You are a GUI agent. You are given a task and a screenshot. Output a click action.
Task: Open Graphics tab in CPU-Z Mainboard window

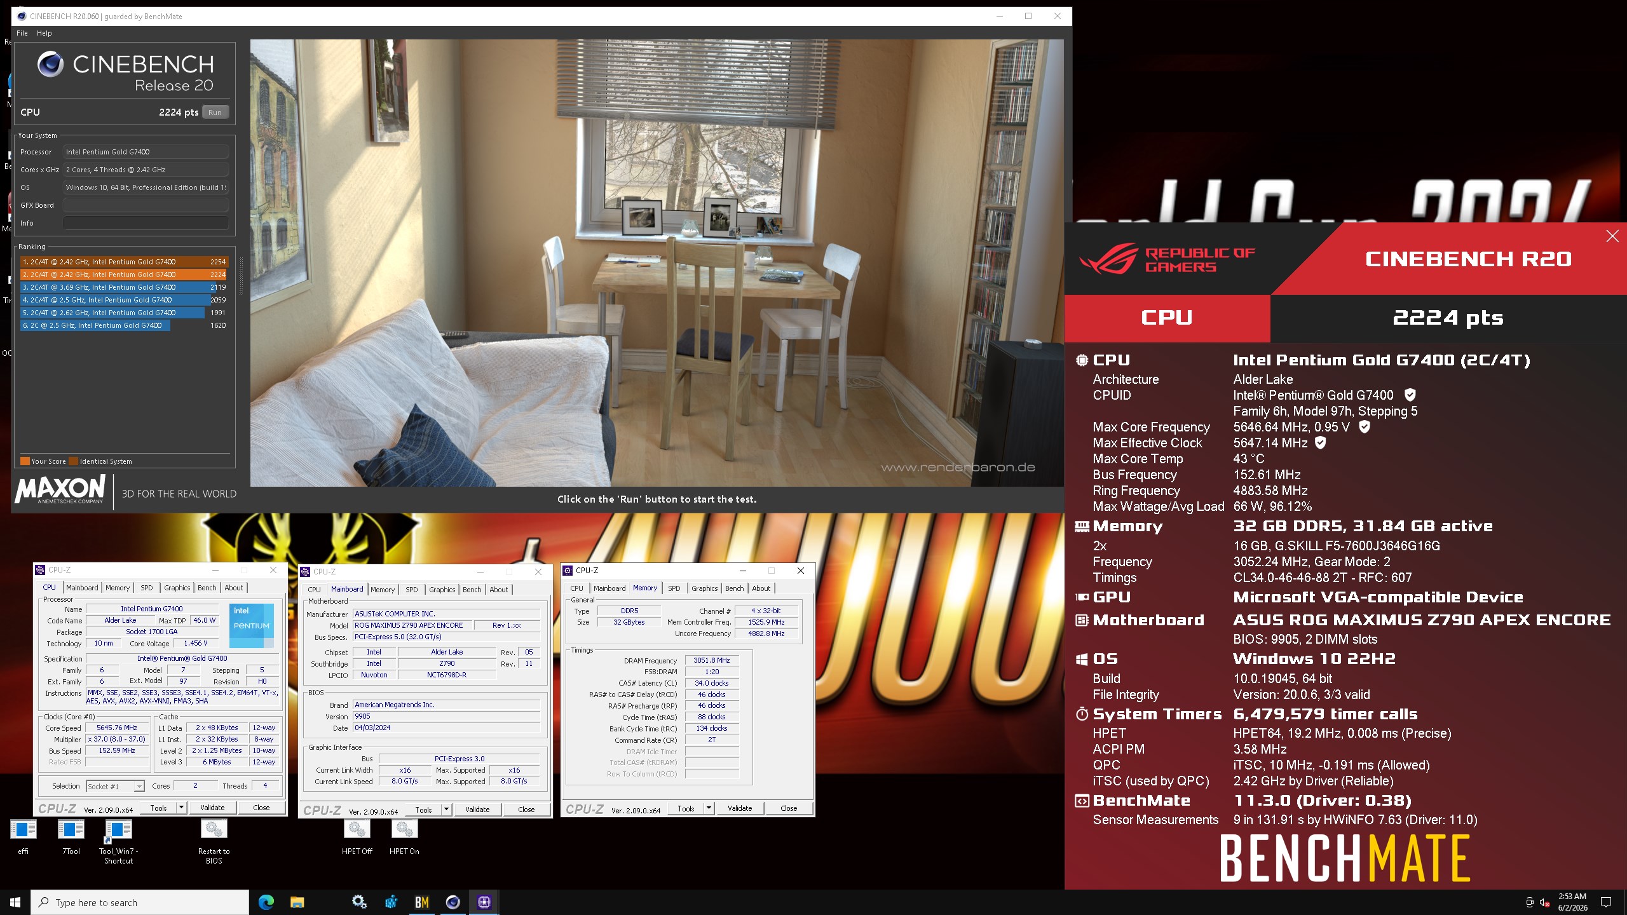click(x=442, y=590)
